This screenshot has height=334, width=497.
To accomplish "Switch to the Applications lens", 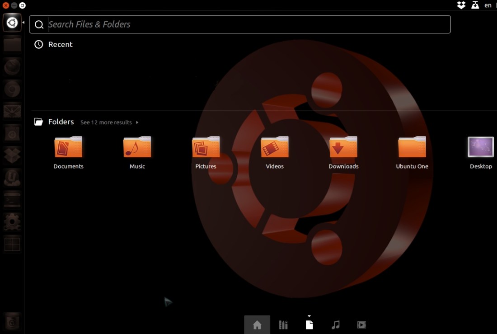I will pyautogui.click(x=283, y=325).
